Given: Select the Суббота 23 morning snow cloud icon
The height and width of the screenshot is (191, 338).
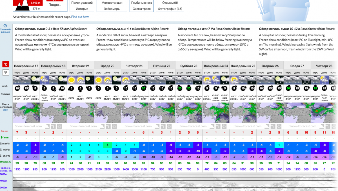Looking at the screenshot, I should (180, 79).
